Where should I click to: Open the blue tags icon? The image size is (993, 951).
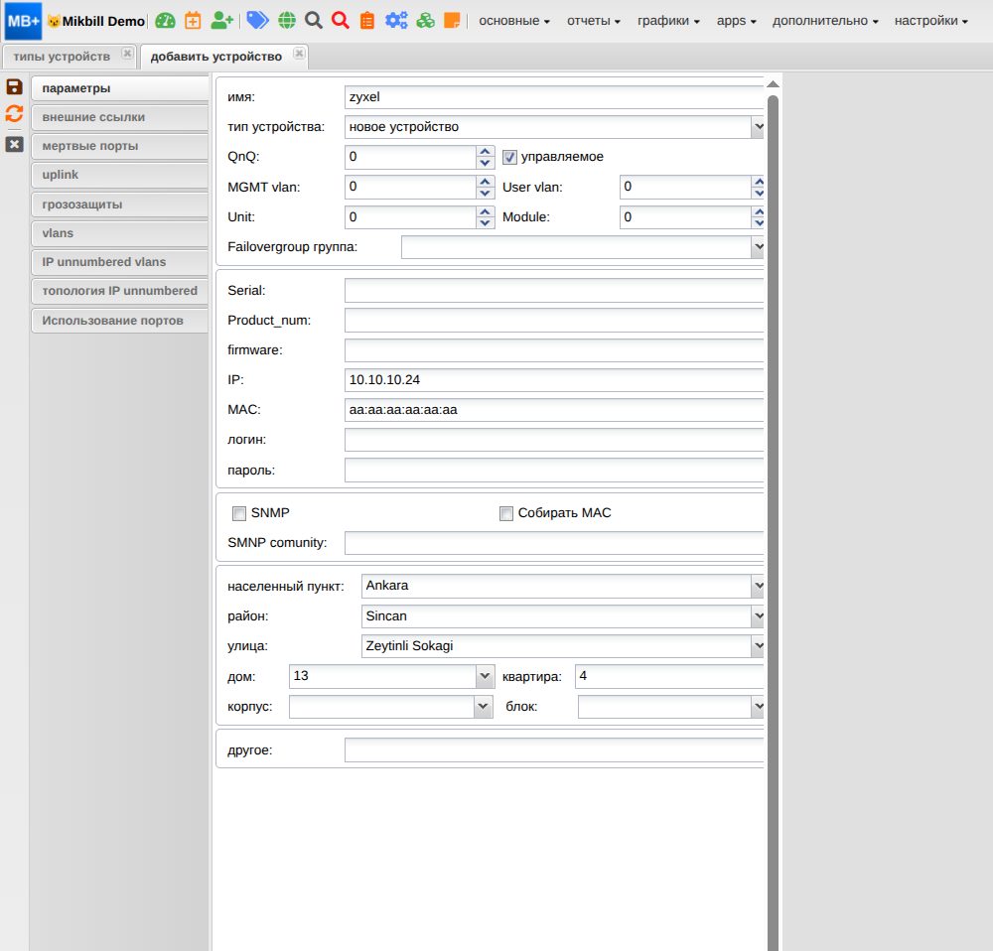(257, 20)
